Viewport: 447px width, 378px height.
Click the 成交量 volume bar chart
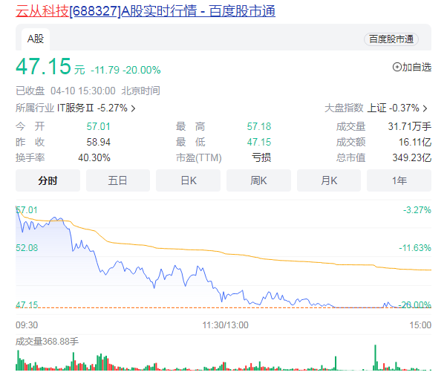pos(223,360)
